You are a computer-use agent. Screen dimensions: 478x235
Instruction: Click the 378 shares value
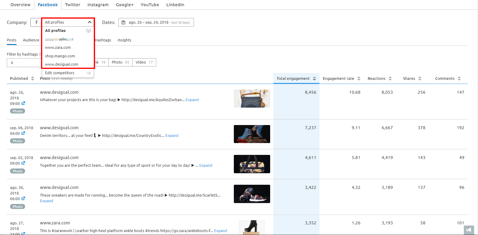pos(422,128)
